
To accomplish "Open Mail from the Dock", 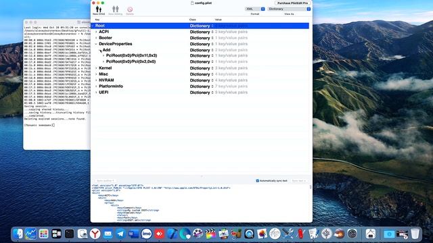I will point(108,234).
